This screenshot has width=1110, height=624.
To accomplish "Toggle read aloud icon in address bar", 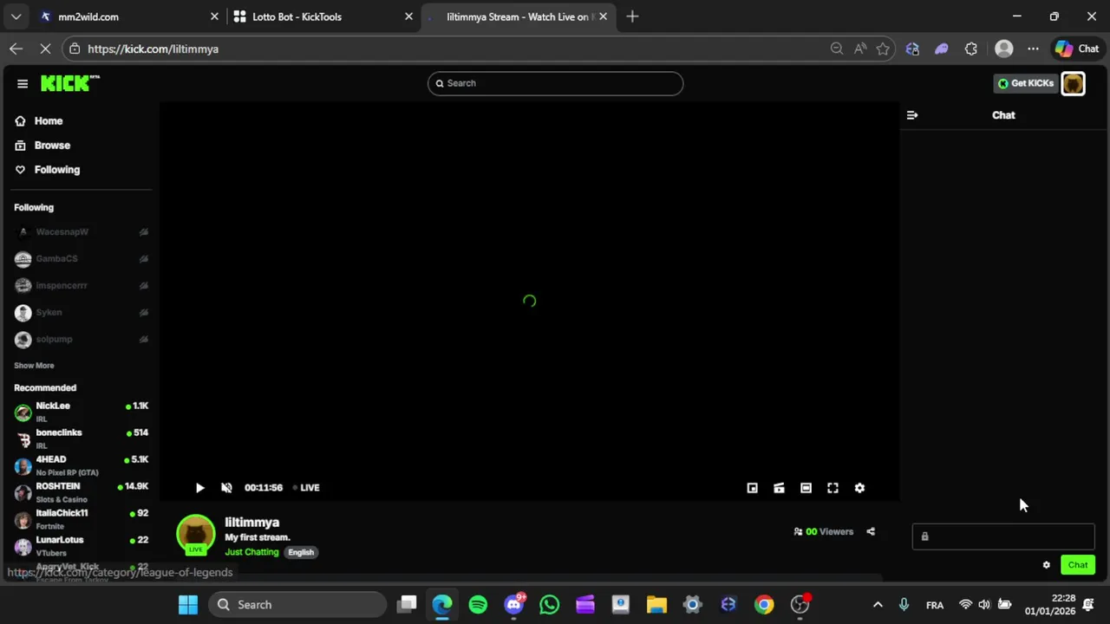I will (x=860, y=49).
